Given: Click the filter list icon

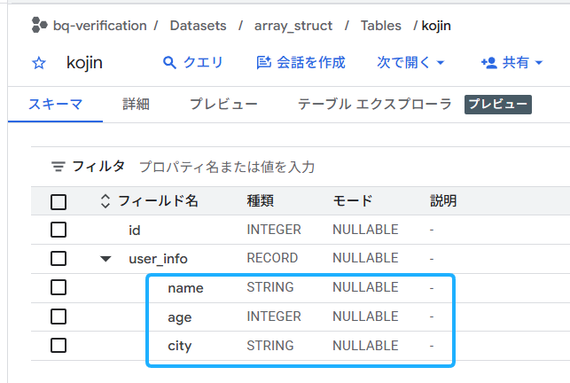Looking at the screenshot, I should click(59, 167).
